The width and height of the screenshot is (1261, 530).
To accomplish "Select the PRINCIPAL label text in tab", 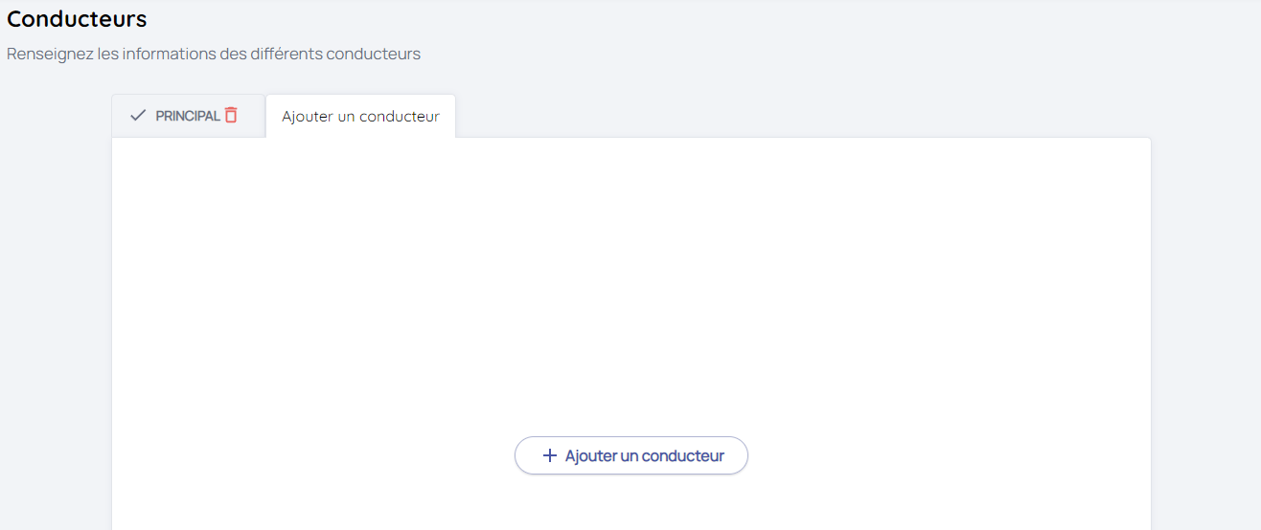I will [188, 116].
